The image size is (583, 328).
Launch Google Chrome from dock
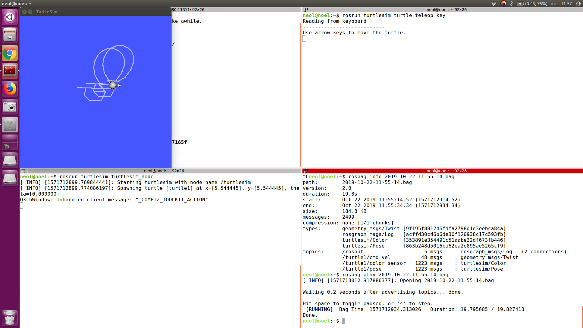pyautogui.click(x=10, y=53)
